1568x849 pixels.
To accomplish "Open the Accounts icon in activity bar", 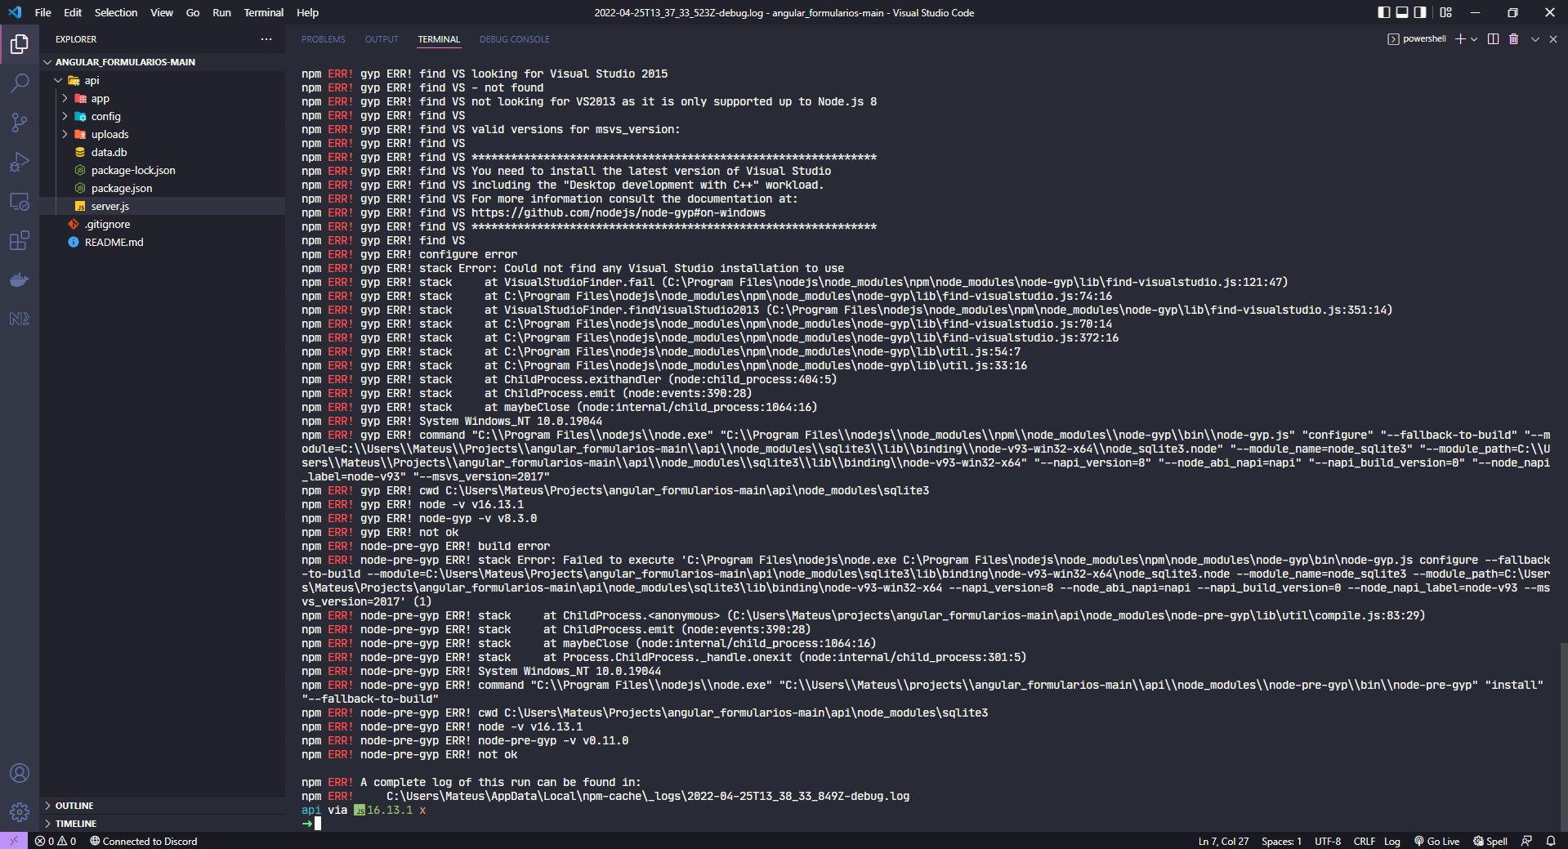I will [x=20, y=773].
